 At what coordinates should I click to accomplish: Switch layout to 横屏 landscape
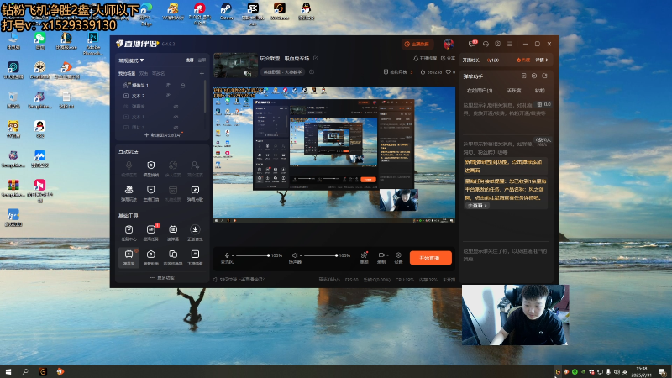point(190,60)
